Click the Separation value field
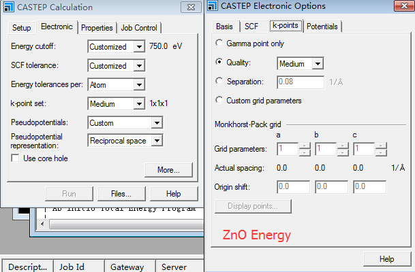Image resolution: width=415 pixels, height=272 pixels. pyautogui.click(x=301, y=82)
